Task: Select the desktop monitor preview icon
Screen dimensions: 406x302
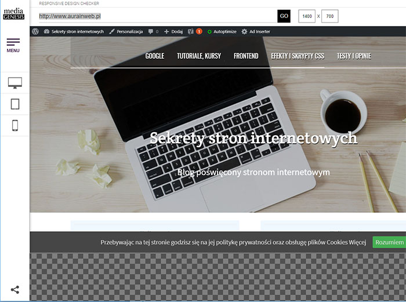Action: point(15,83)
